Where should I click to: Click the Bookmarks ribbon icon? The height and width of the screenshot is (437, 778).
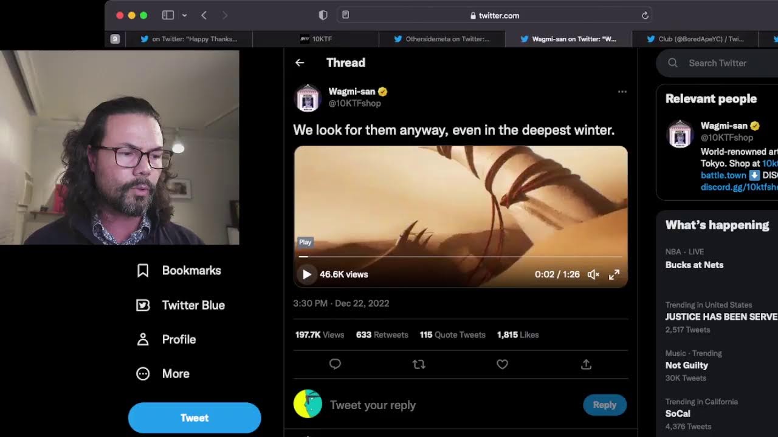[x=143, y=271]
